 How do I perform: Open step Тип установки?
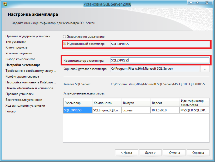click(16, 42)
